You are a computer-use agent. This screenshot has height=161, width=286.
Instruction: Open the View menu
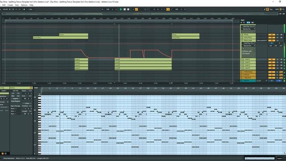17,5
